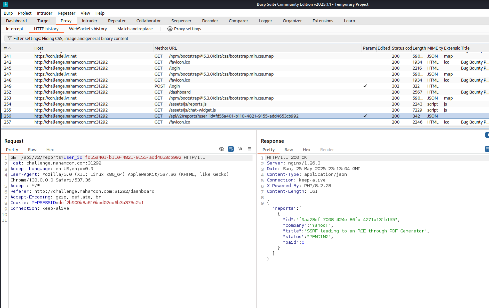Screen dimensions: 489x308
Task: Open the View menu
Action: 85,13
